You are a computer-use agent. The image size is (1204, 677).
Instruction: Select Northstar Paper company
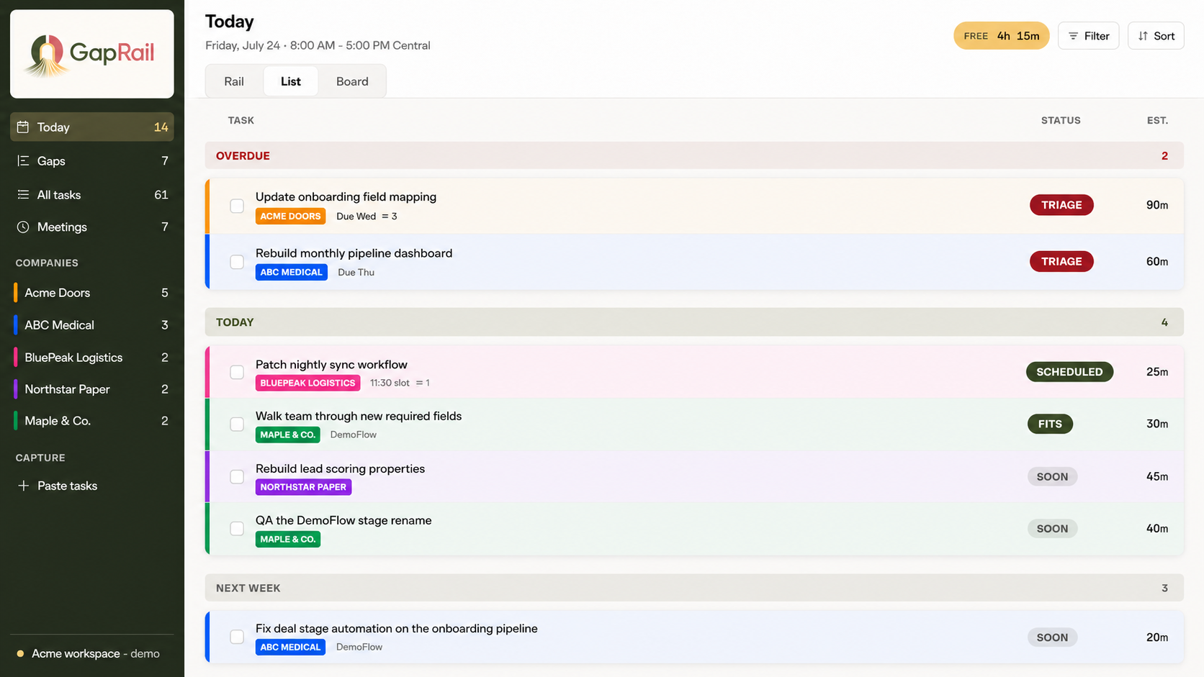pyautogui.click(x=91, y=389)
